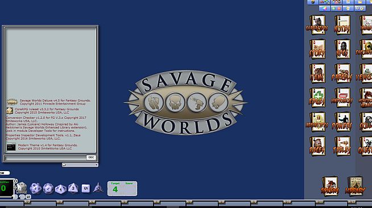Click the Modern Theme v1.4 chat line
This screenshot has height=208, width=372.
pos(48,147)
